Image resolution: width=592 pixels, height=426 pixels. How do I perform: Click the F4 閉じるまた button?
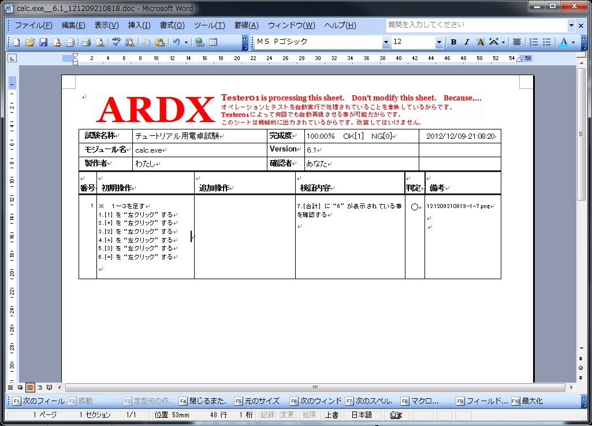pos(203,401)
